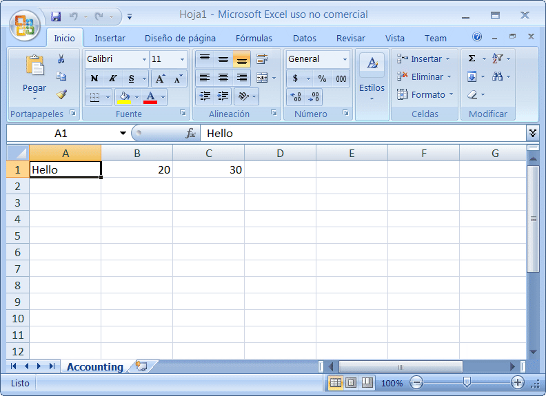Open Customize Quick Access Toolbar dropdown
This screenshot has height=396, width=546.
(x=130, y=17)
